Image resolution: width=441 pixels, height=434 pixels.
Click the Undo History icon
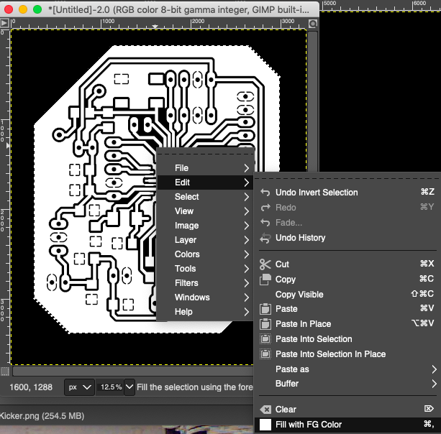pos(265,238)
